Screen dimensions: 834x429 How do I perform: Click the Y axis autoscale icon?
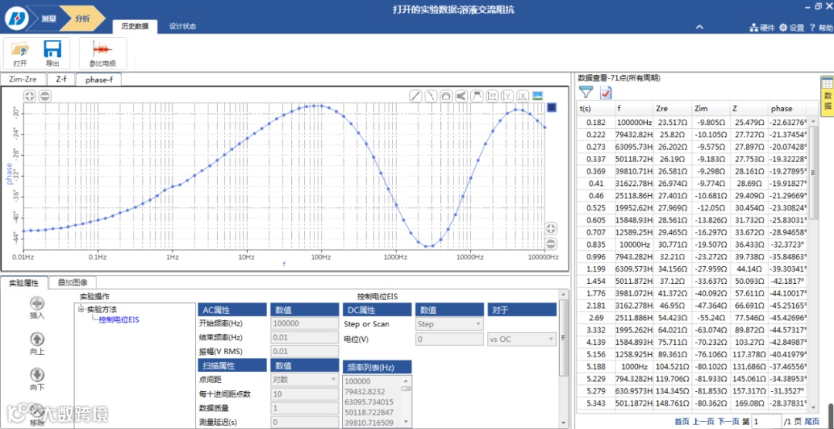coord(507,96)
